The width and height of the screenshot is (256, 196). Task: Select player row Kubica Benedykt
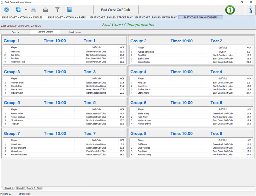(191, 52)
